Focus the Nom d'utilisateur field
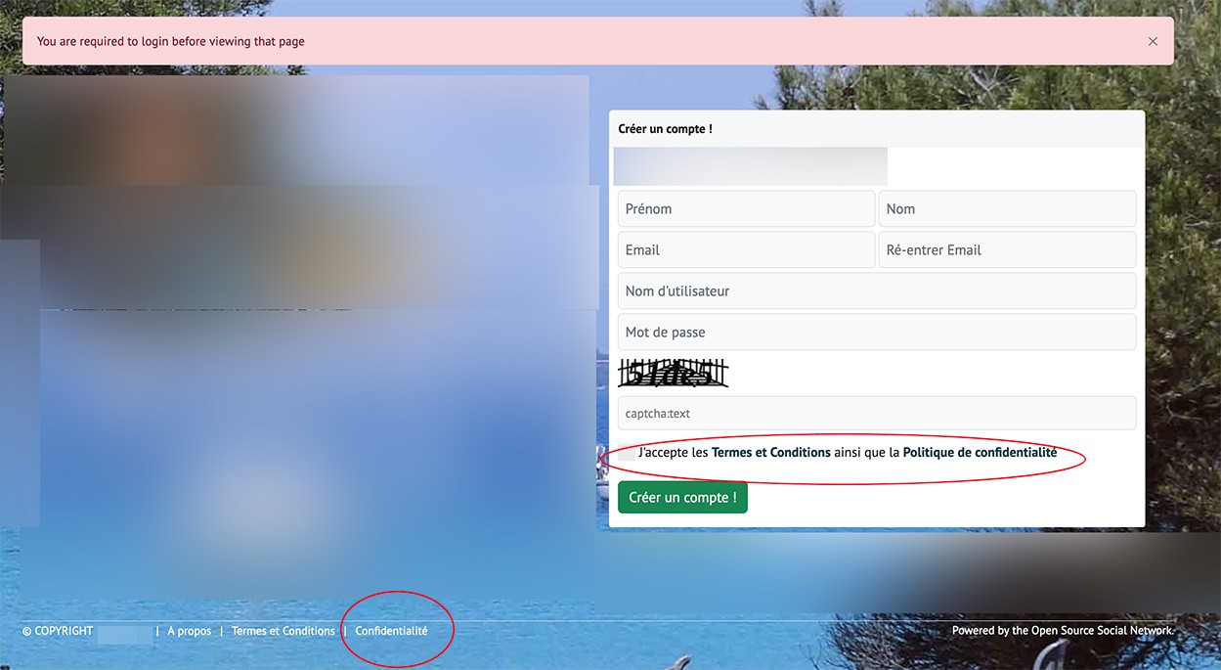 (x=876, y=290)
